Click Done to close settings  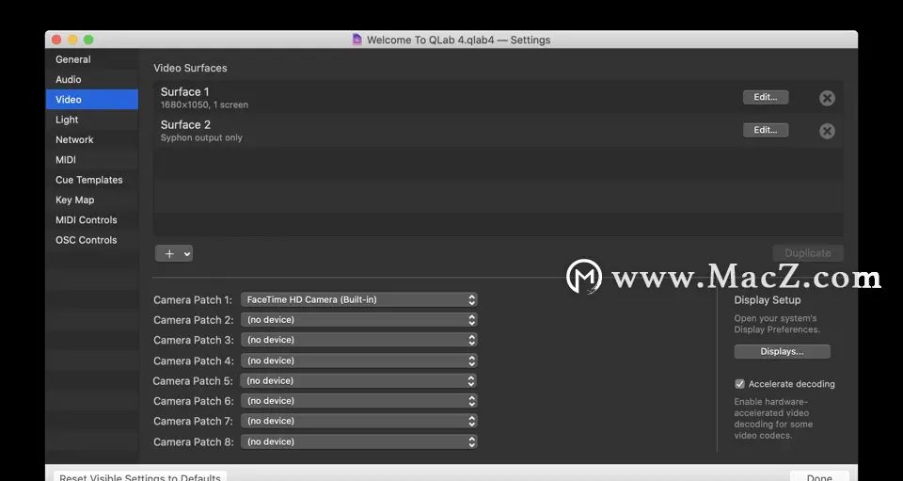[819, 477]
